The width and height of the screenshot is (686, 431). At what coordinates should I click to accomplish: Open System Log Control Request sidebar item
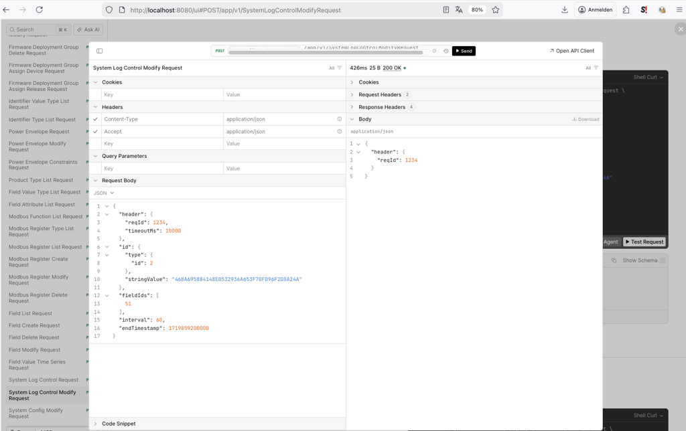(x=44, y=380)
